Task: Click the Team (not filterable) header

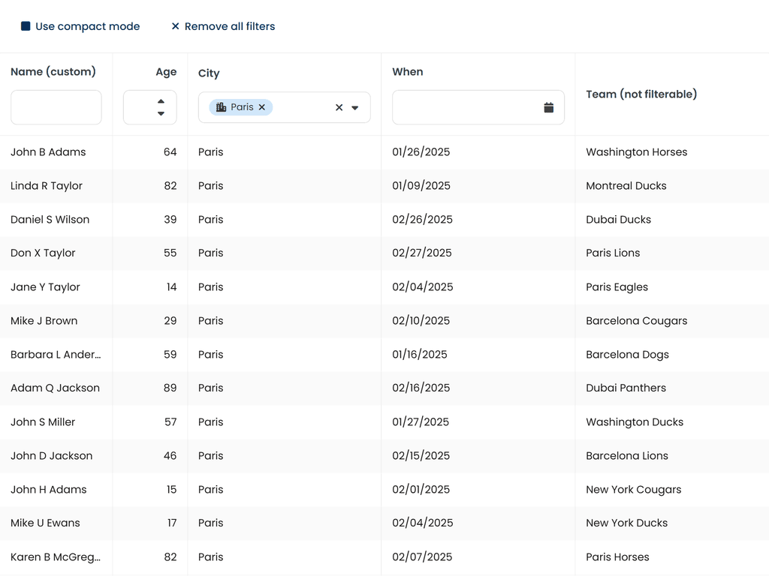Action: coord(641,94)
